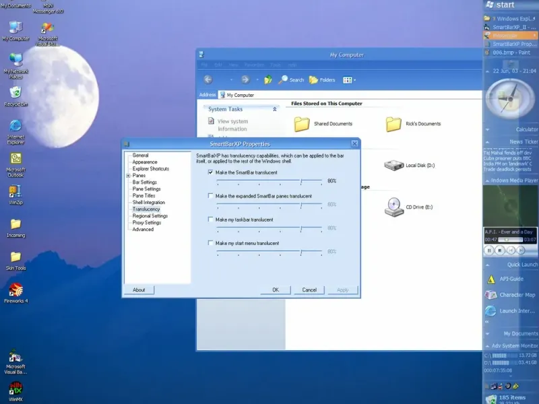
Task: Click the About button
Action: click(139, 290)
